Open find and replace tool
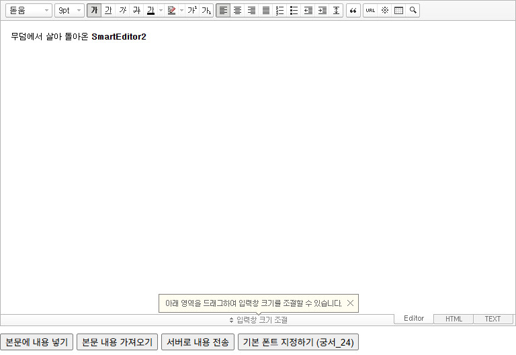The image size is (516, 355). 413,11
